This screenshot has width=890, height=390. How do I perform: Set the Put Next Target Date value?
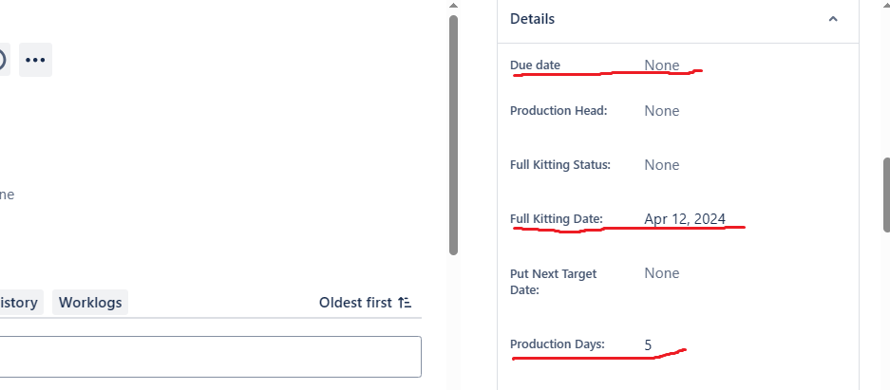[x=662, y=273]
